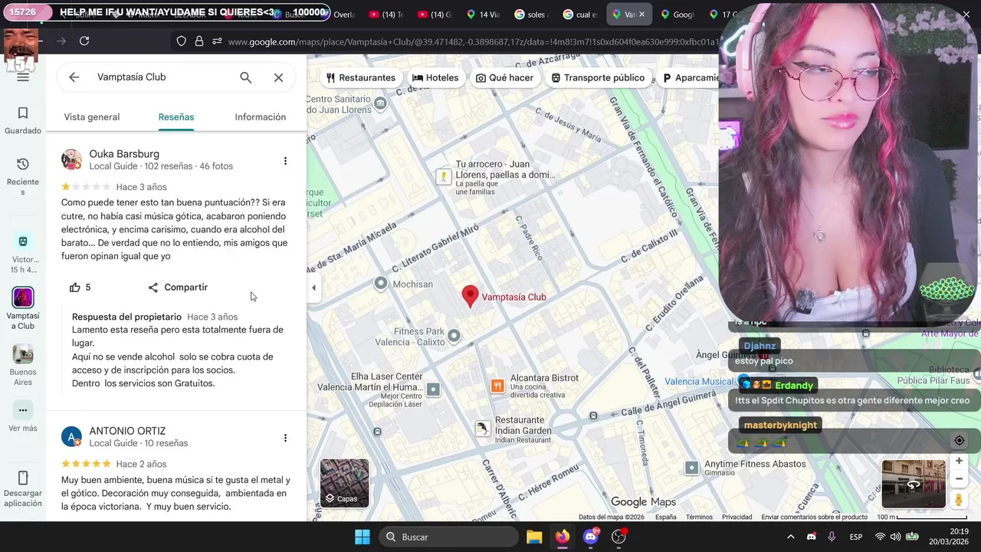Screen dimensions: 981x552
Task: Click the Vamptasía Club red map pin
Action: point(470,297)
